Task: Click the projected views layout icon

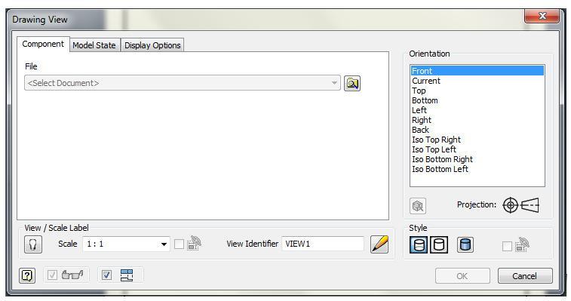Action: pos(127,275)
